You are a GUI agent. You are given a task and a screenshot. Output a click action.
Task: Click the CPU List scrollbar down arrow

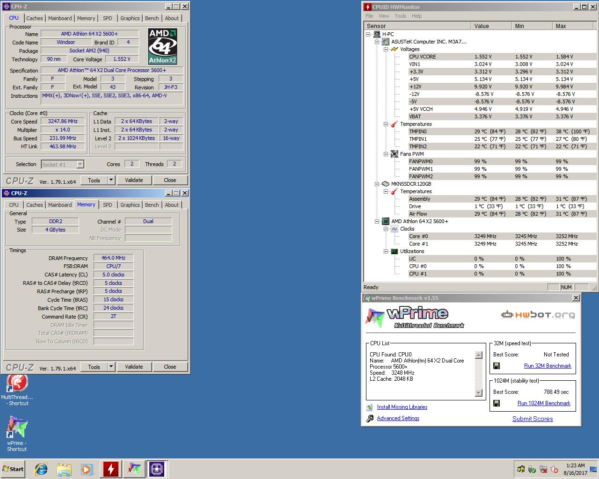[x=478, y=392]
